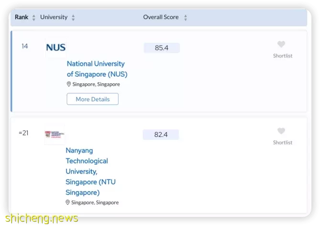Sort by the Rank column arrows
Image resolution: width=320 pixels, height=226 pixels.
[x=34, y=18]
